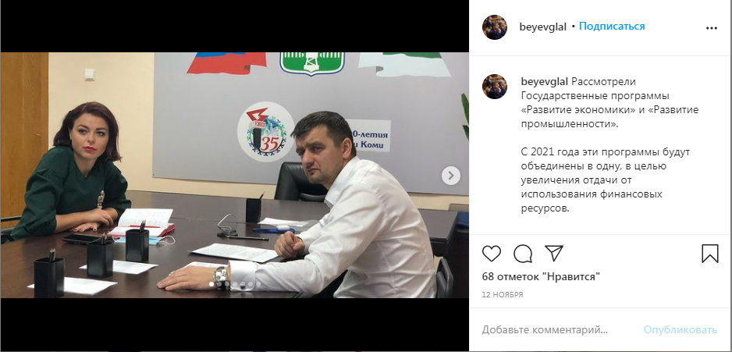Open the beyevglal username in the header
This screenshot has width=732, height=352.
point(543,27)
